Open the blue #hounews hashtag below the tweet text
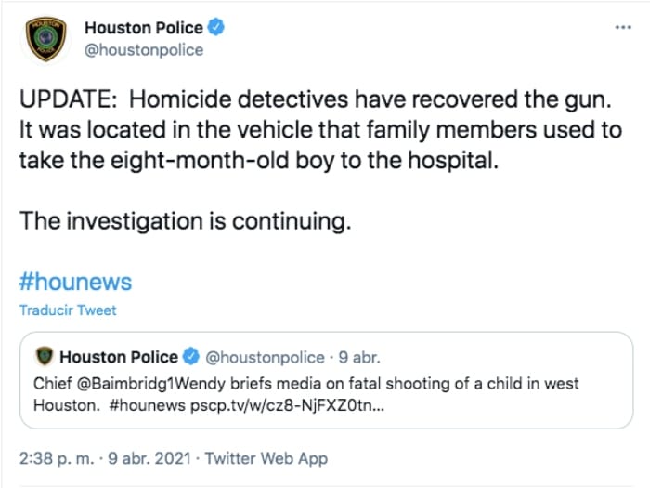This screenshot has height=488, width=650. [x=76, y=281]
